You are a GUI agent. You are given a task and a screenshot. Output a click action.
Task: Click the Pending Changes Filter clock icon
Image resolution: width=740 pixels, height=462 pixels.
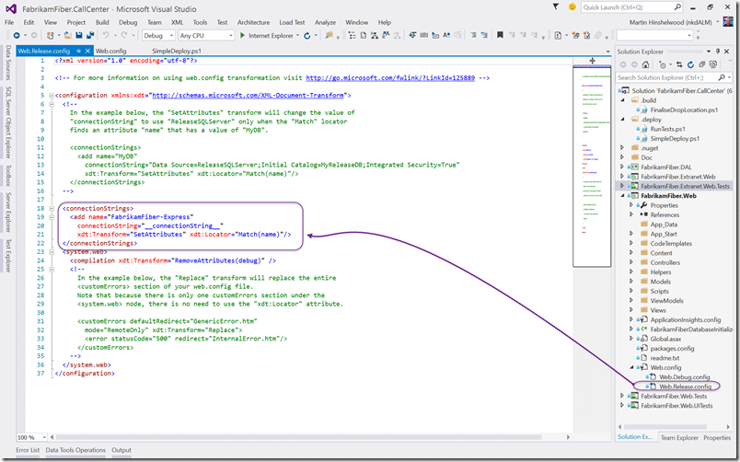[x=662, y=64]
